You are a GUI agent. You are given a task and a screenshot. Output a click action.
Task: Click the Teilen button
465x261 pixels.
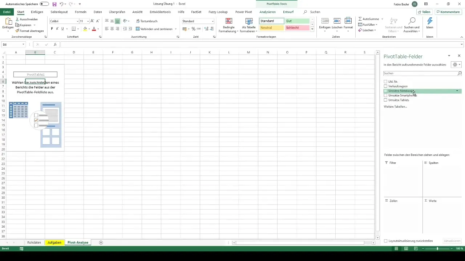pos(424,12)
